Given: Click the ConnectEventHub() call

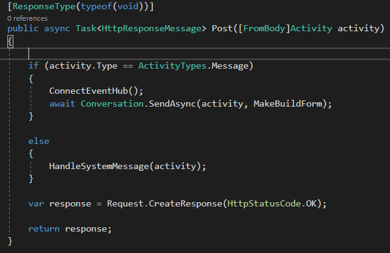Looking at the screenshot, I should pyautogui.click(x=96, y=91).
